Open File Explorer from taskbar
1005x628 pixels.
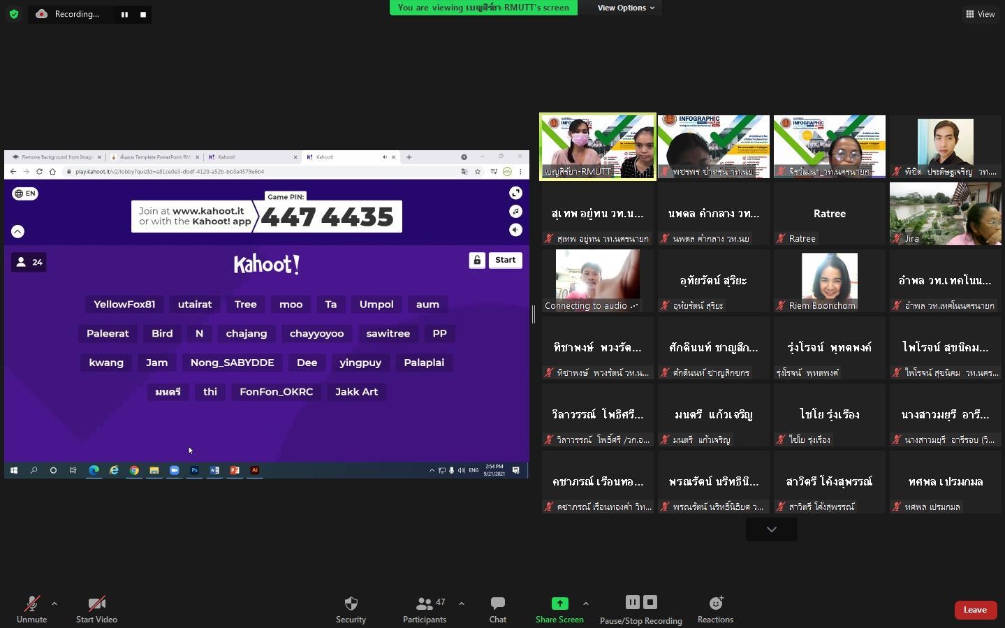pos(154,470)
